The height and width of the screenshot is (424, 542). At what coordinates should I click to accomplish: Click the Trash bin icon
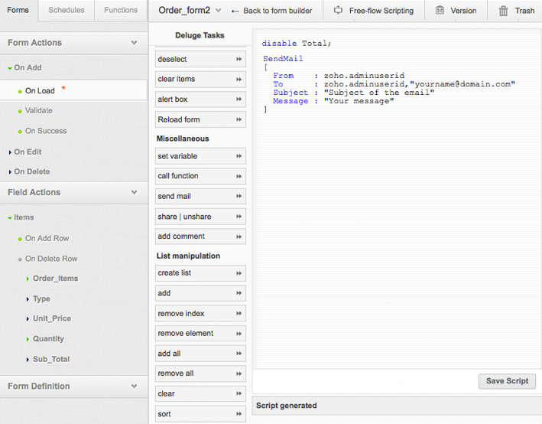tap(503, 11)
